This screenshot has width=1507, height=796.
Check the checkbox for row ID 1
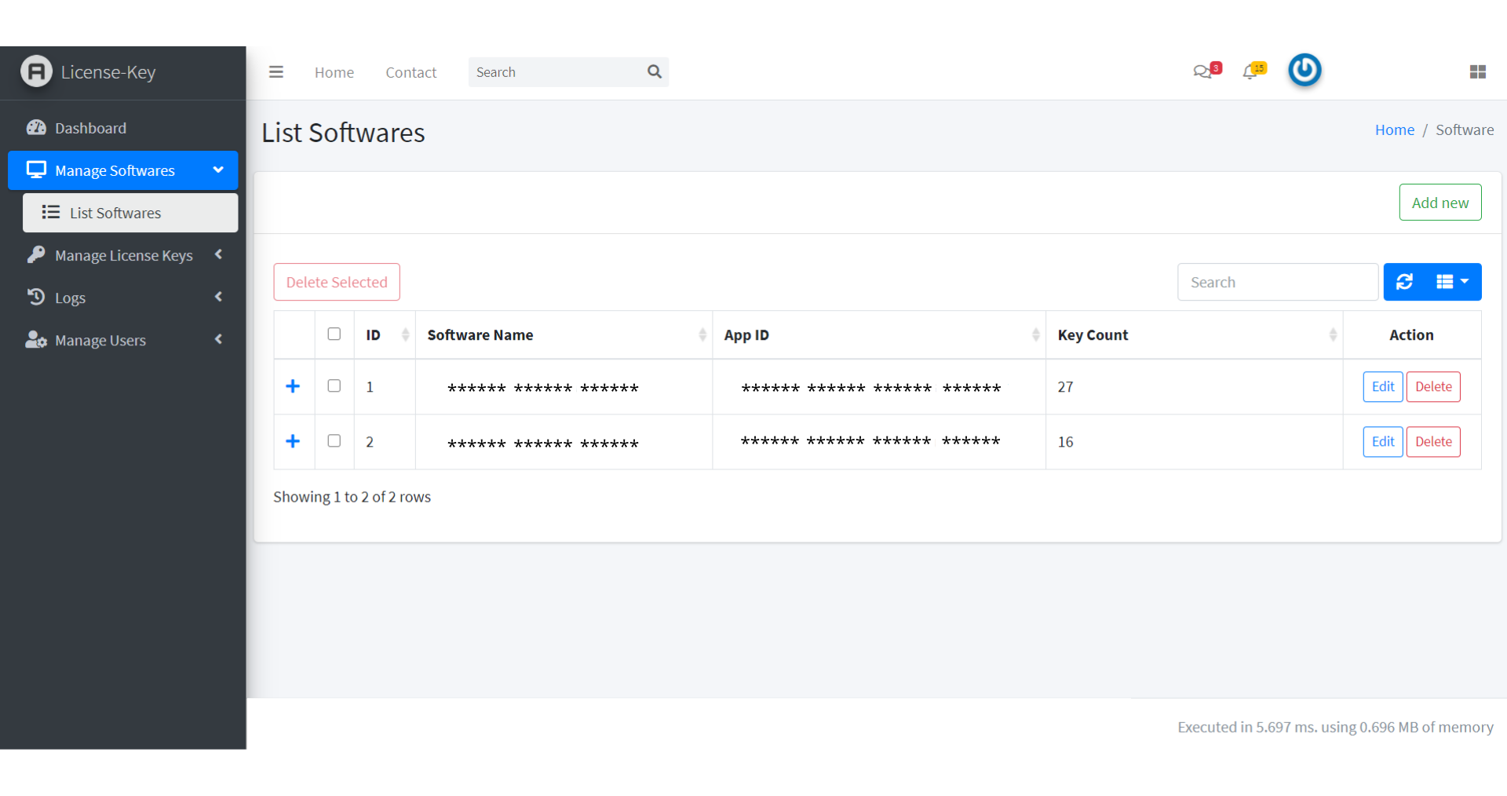coord(334,386)
